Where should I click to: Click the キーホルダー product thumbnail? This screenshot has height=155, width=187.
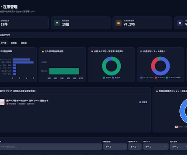coord(2,102)
